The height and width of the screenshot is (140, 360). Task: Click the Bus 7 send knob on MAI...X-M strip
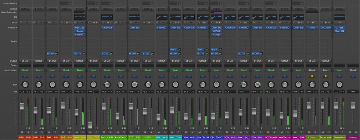(x=180, y=49)
